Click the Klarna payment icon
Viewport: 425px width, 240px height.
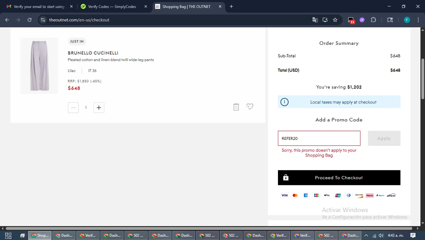[x=370, y=195]
